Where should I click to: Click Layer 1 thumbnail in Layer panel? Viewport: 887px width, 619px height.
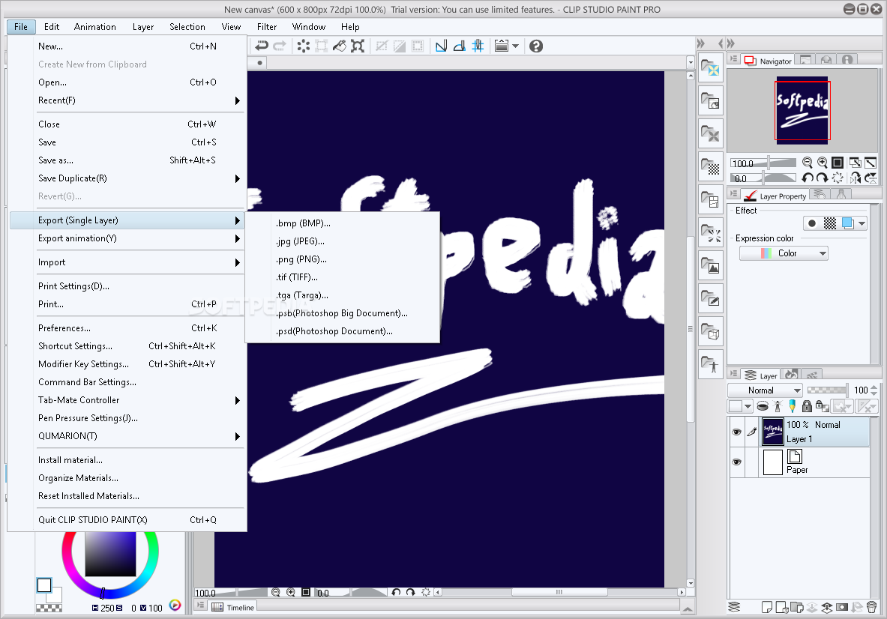772,432
